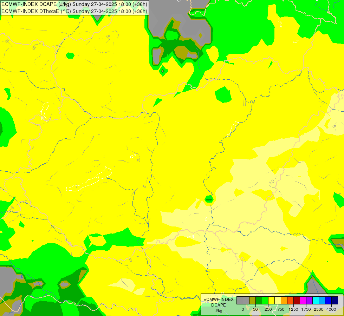Viewport: 344px width, 316px height.
Task: Select the cyan legend swatch
Action: (x=316, y=301)
